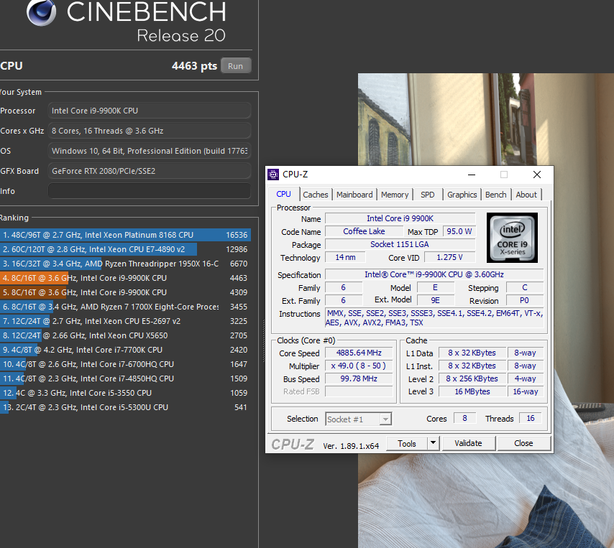Image resolution: width=614 pixels, height=548 pixels.
Task: Click the Intel Core i9 X-series logo
Action: click(512, 238)
